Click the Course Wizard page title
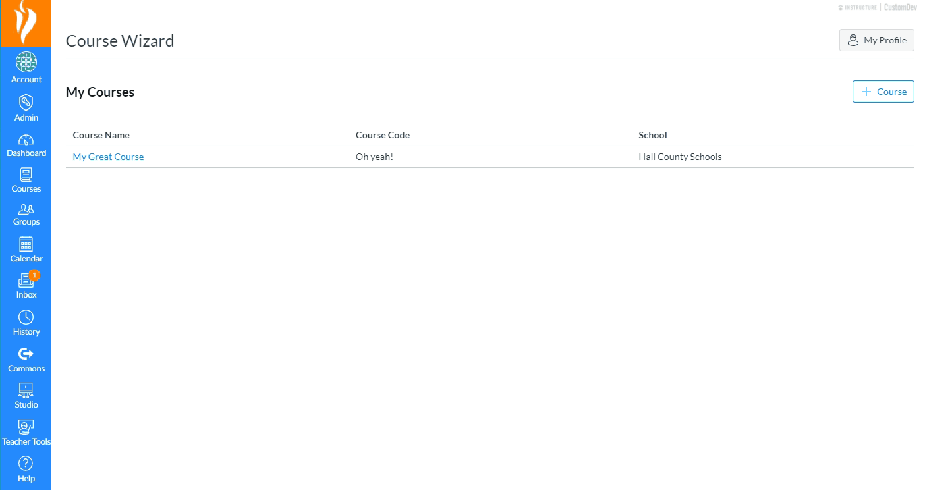This screenshot has height=490, width=925. 120,41
